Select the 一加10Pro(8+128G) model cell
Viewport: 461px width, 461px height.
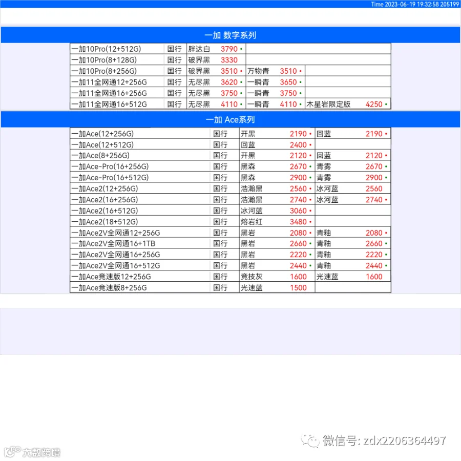(117, 60)
